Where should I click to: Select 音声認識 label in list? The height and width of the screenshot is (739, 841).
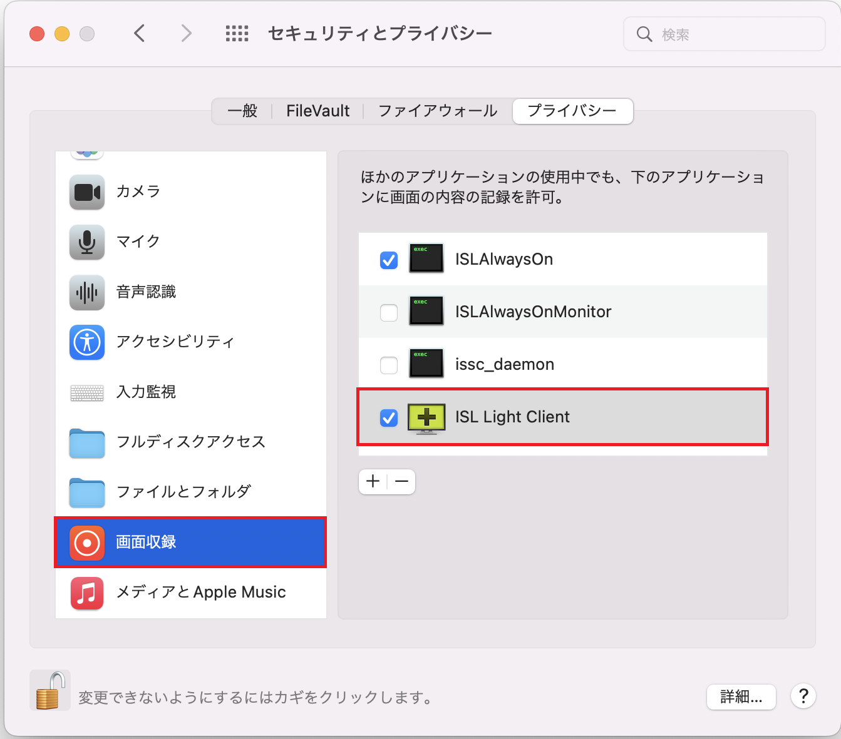pyautogui.click(x=147, y=292)
